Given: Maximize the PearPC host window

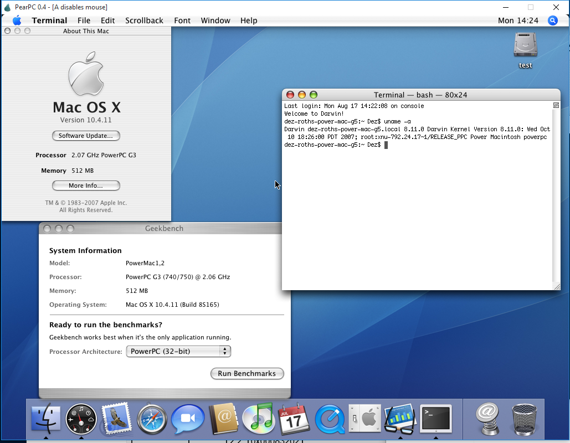Looking at the screenshot, I should point(531,7).
